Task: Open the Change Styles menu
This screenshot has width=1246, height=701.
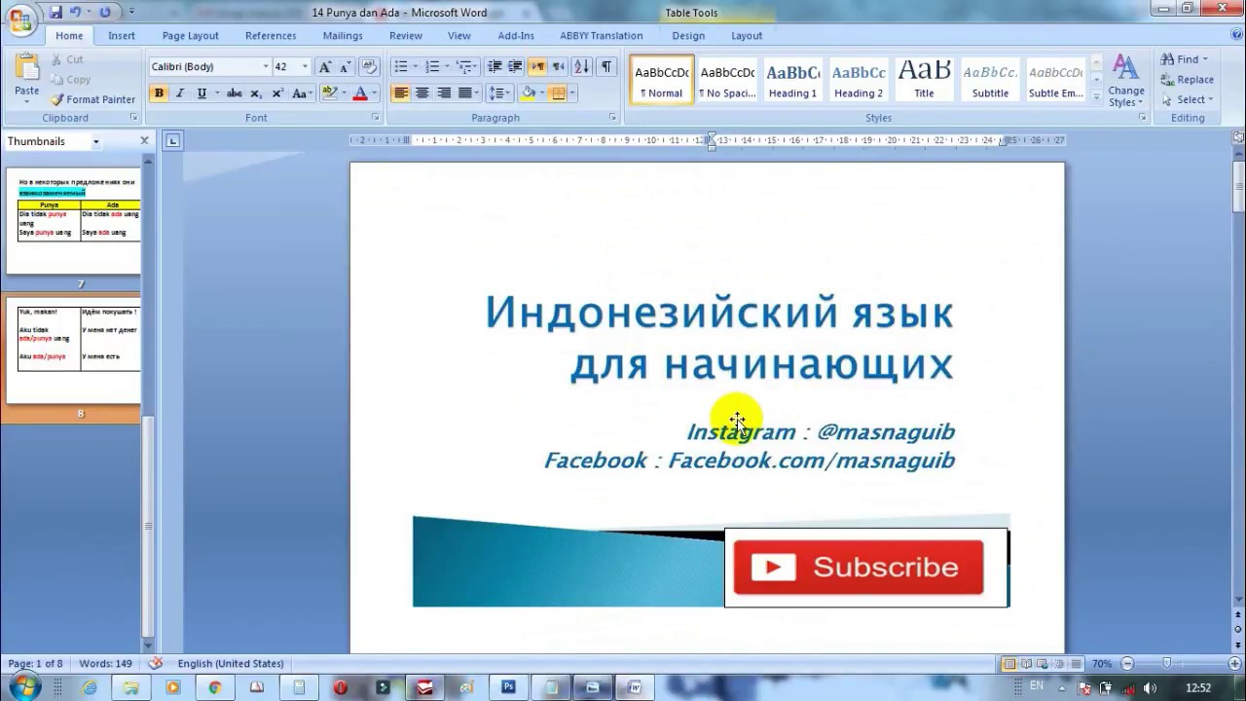Action: pyautogui.click(x=1125, y=80)
